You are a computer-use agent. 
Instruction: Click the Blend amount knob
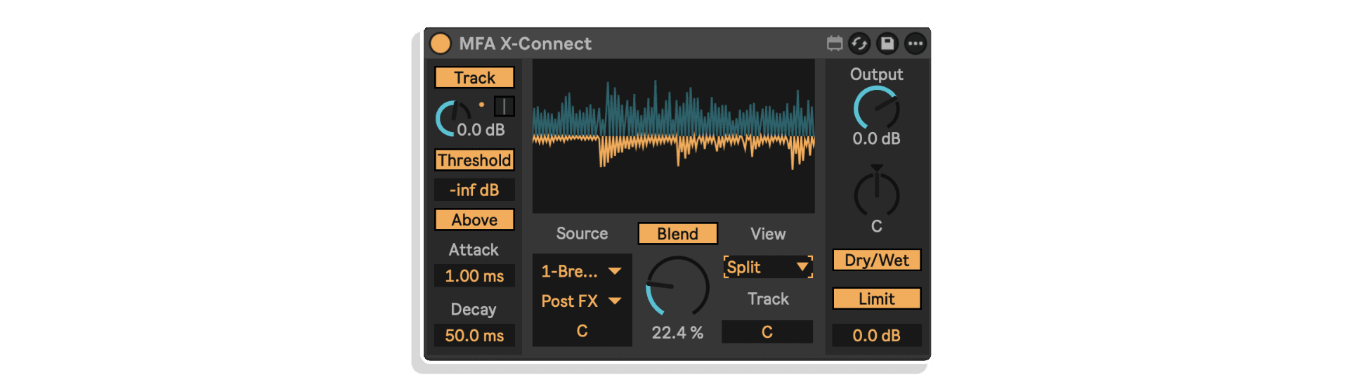(677, 286)
